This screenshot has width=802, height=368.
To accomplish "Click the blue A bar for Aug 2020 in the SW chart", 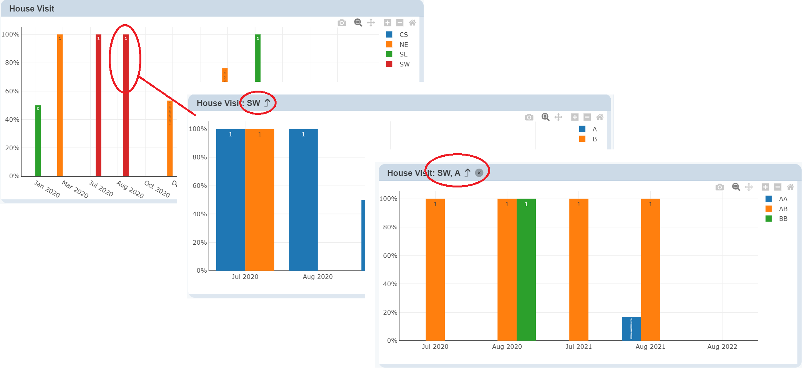I will tap(303, 200).
